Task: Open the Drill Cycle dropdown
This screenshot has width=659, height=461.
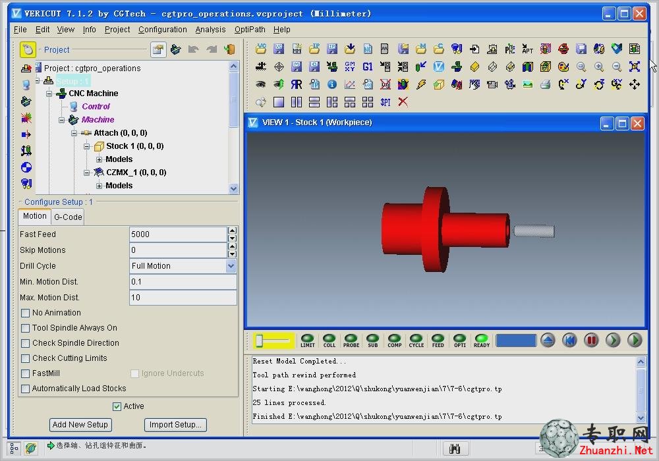Action: (x=231, y=266)
